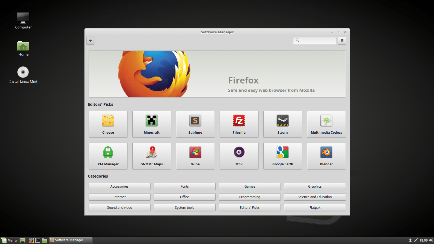The width and height of the screenshot is (434, 244).
Task: Launch Firefox from the panel
Action: point(31,240)
